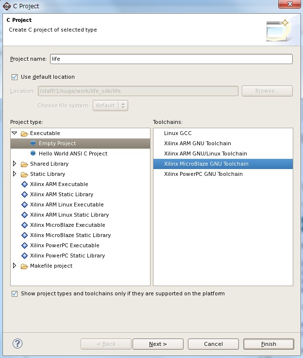Click diamond icon beside Xilinx MicroBlaze Executable
The width and height of the screenshot is (303, 358).
pos(24,225)
